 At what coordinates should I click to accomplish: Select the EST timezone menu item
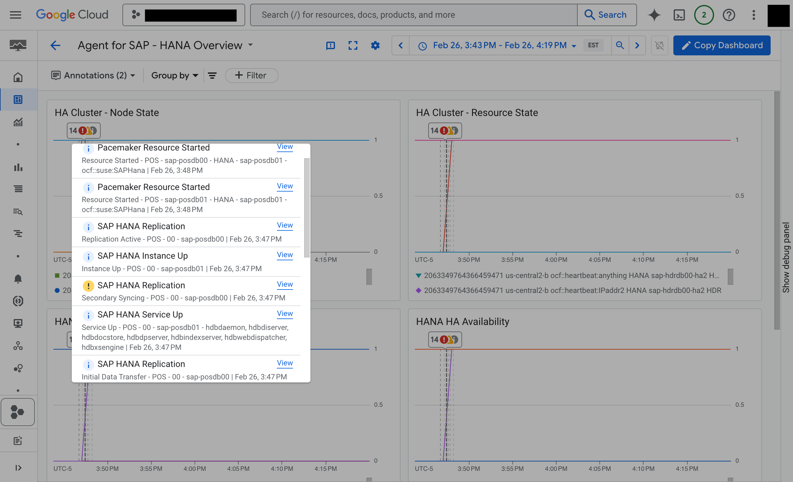[593, 45]
